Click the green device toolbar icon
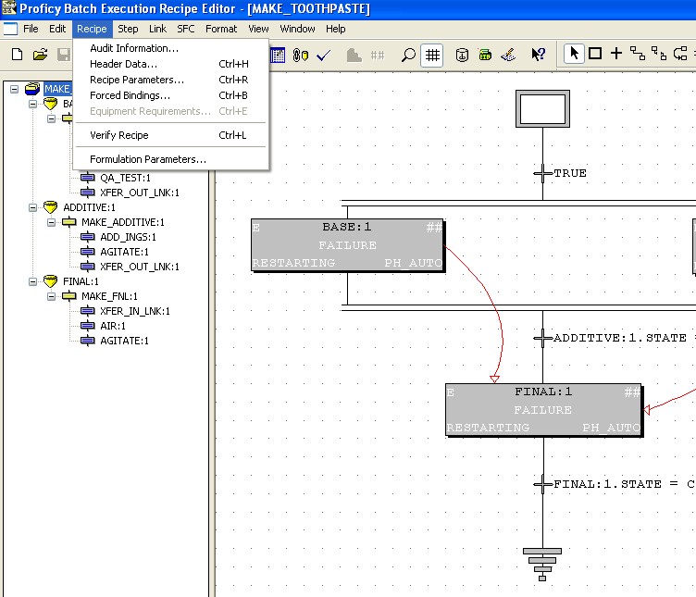 [485, 55]
